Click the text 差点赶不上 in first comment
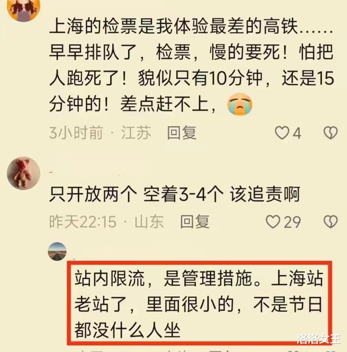This screenshot has width=347, height=352. click(x=165, y=104)
